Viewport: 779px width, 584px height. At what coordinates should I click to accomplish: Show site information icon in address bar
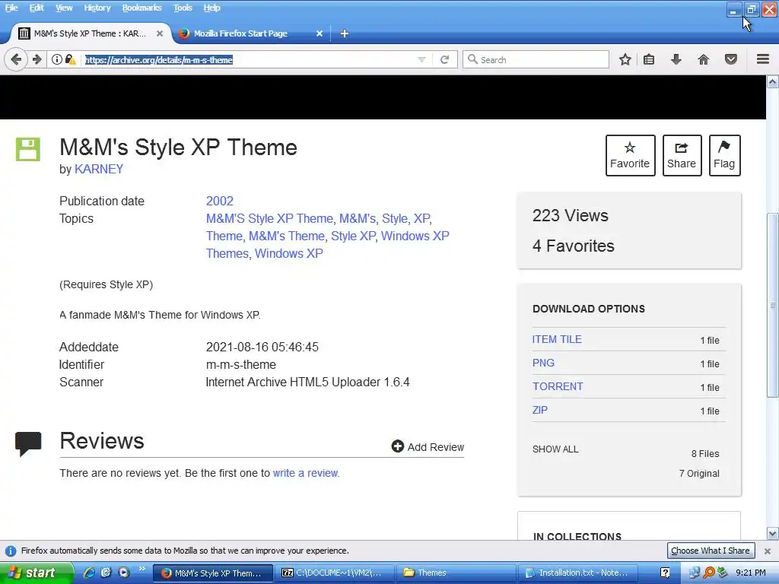click(57, 59)
